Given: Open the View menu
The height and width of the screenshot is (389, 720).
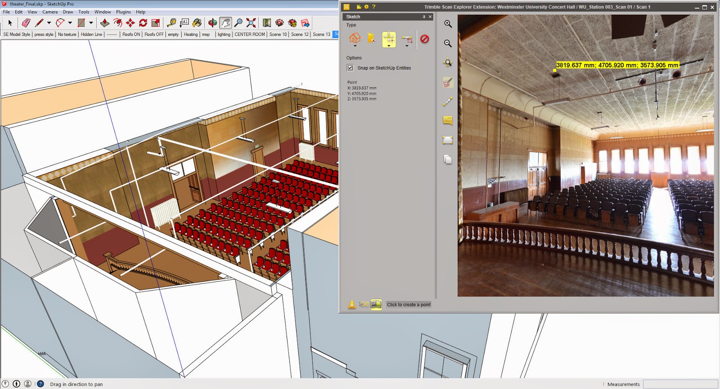Looking at the screenshot, I should tap(32, 12).
